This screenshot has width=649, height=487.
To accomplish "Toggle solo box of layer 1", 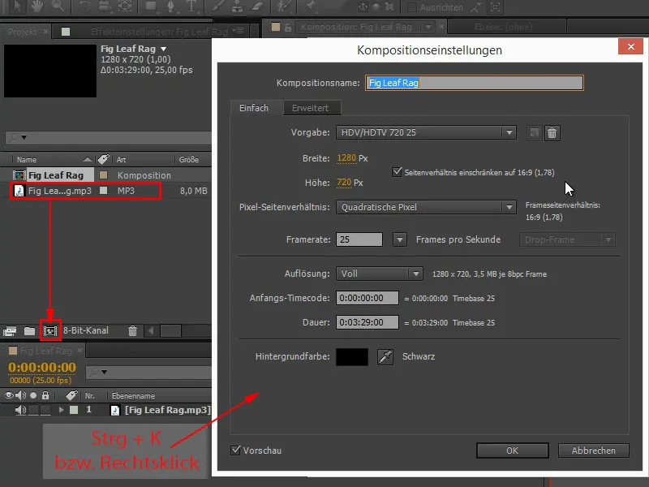I will [x=33, y=410].
